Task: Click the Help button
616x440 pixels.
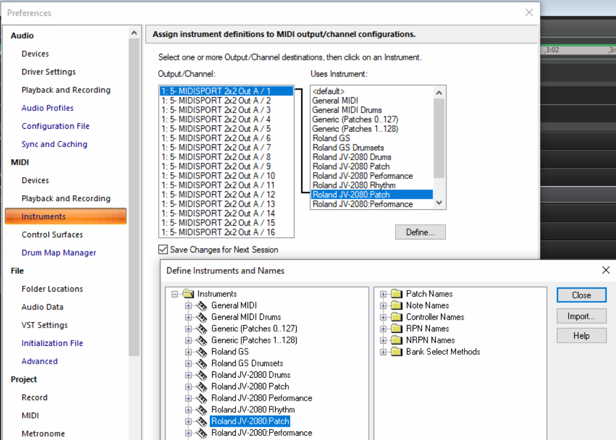Action: pos(581,336)
